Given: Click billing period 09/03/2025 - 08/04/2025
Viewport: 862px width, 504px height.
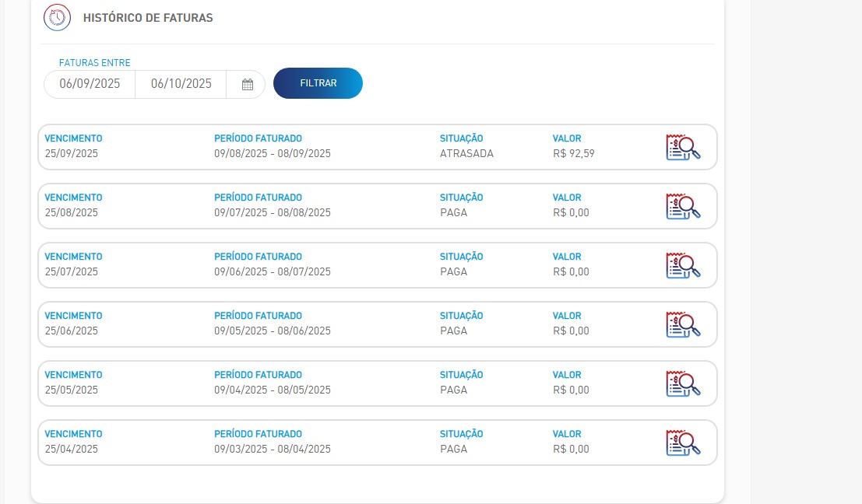Looking at the screenshot, I should (x=273, y=450).
